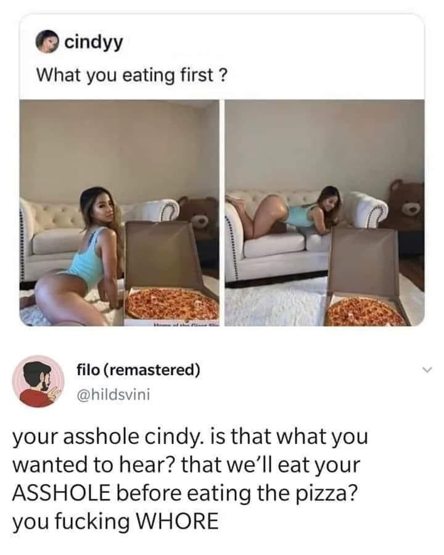Click the pizza in the right photo
The width and height of the screenshot is (444, 555).
[x=364, y=311]
